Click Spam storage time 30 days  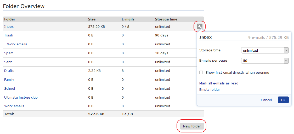161,53
